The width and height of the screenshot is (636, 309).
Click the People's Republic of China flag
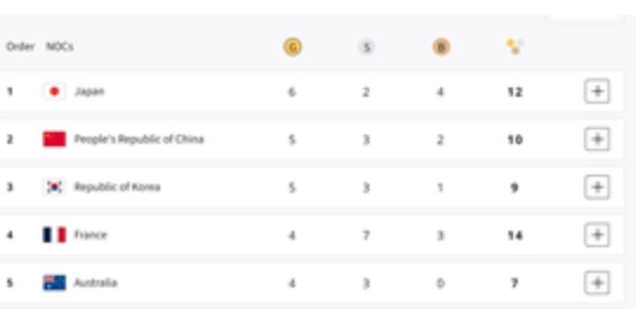pos(55,139)
